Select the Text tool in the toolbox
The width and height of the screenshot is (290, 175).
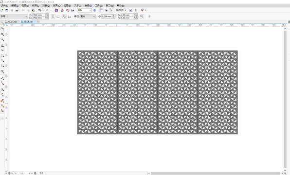pos(2,71)
